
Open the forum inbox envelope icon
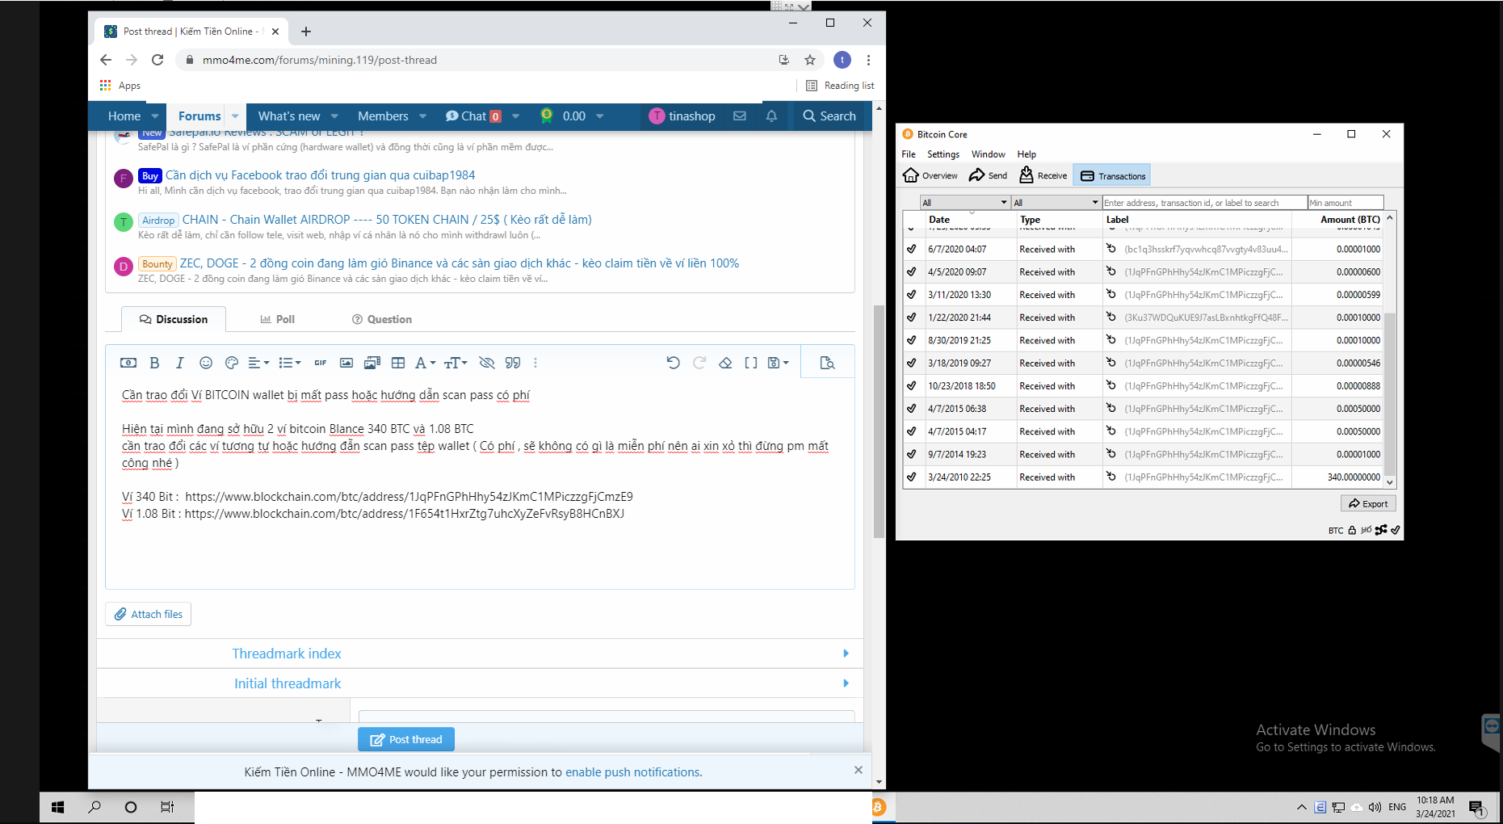click(740, 116)
